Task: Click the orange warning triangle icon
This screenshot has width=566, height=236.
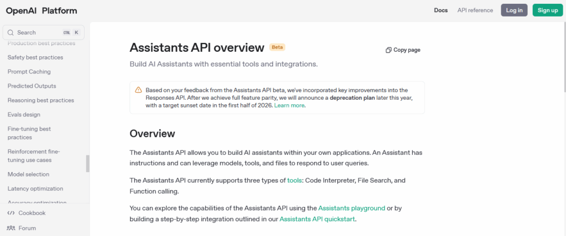Action: pyautogui.click(x=139, y=90)
